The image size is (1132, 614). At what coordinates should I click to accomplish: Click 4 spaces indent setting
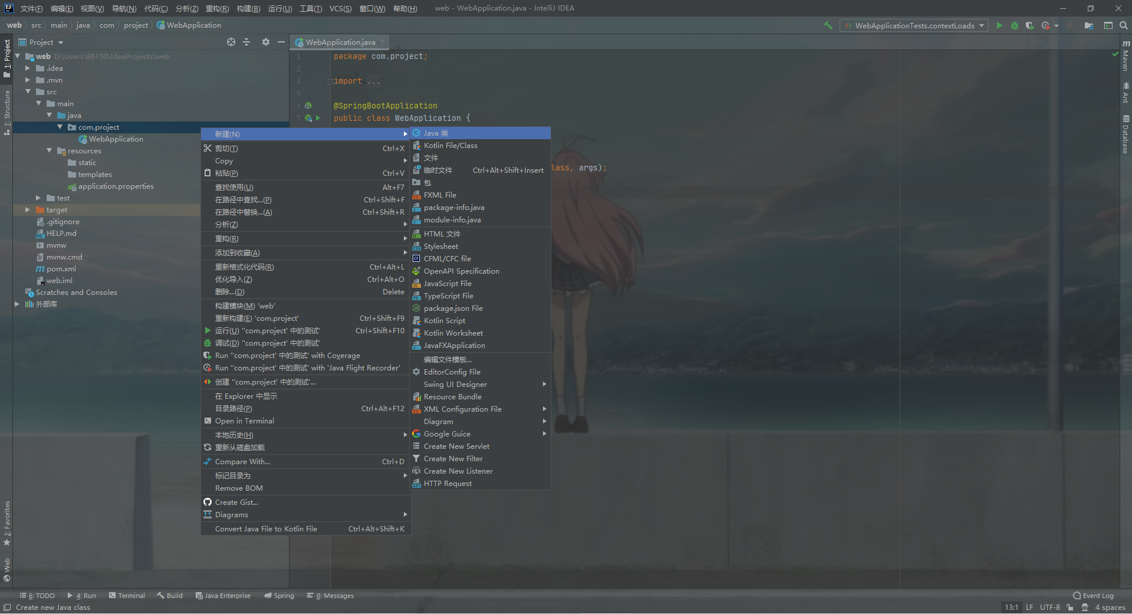[1110, 608]
